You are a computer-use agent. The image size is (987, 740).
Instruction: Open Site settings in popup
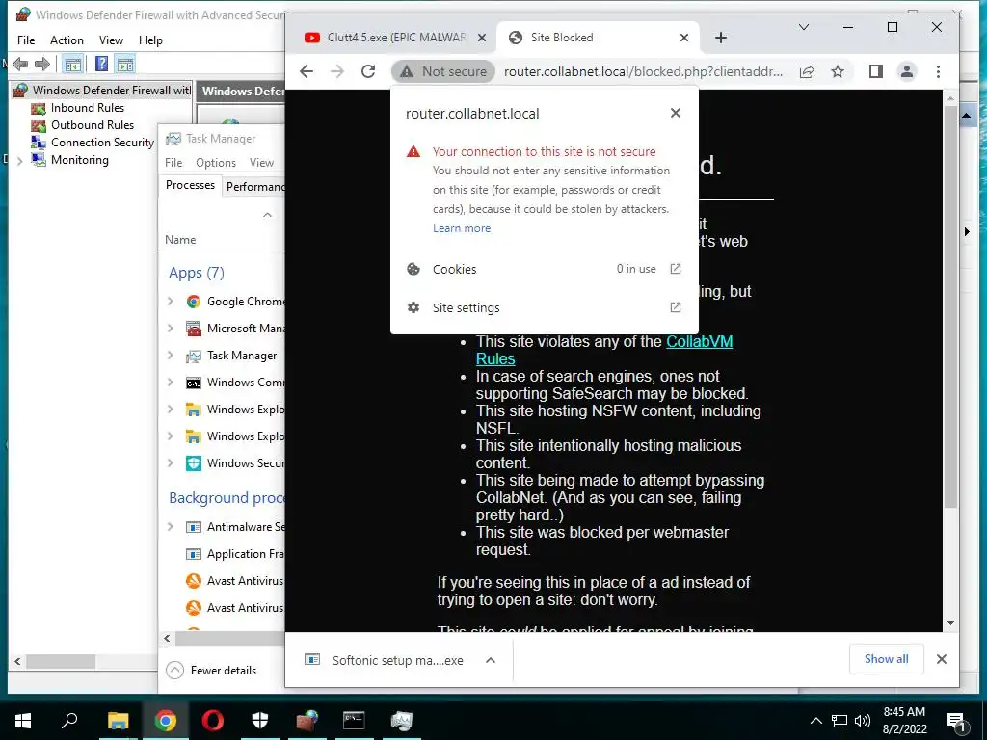545,307
